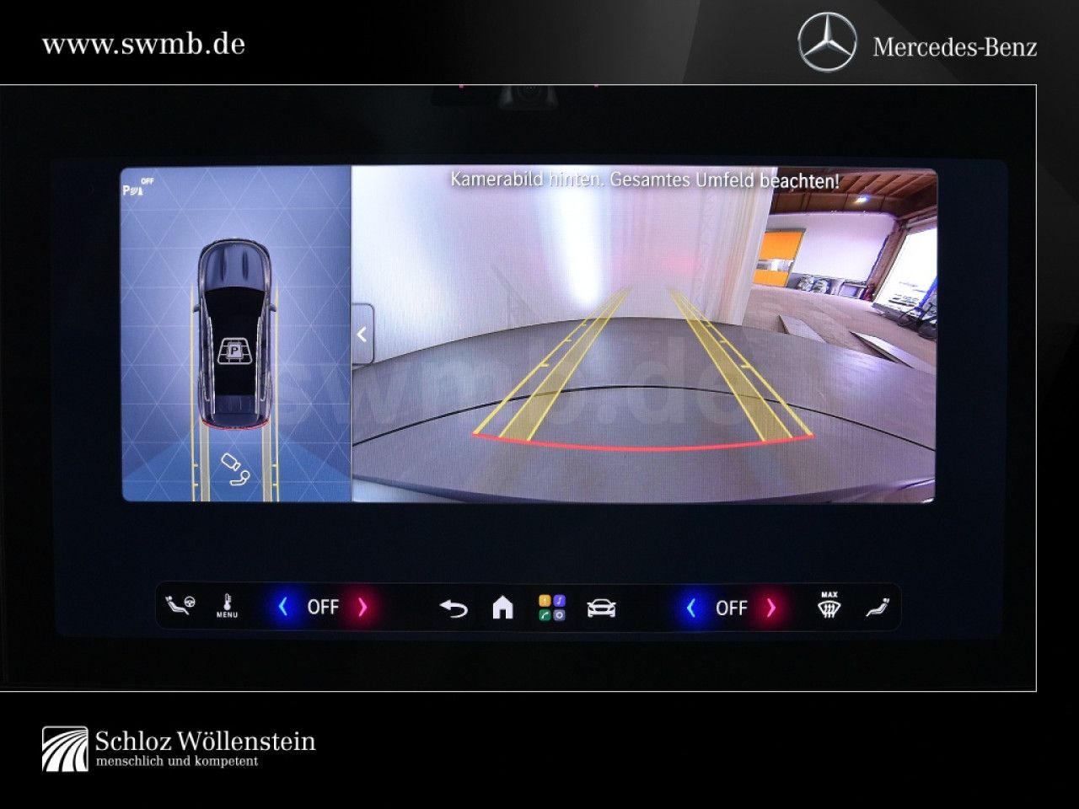The image size is (1079, 809).
Task: Open seat and steering wheel heating settings
Action: (x=179, y=606)
